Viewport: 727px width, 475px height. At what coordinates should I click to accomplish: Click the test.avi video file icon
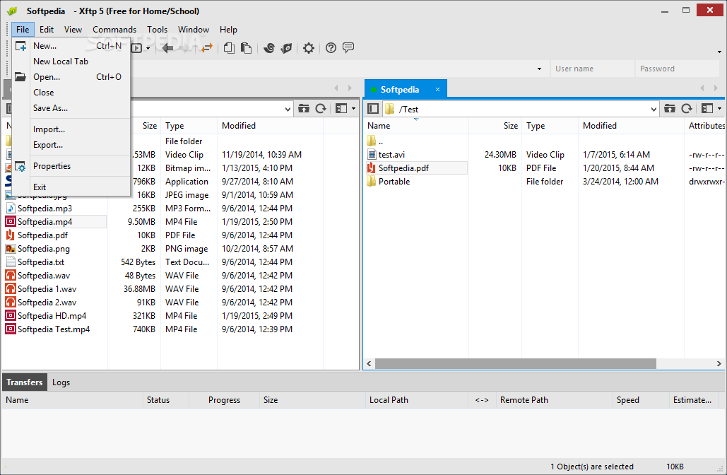point(372,155)
